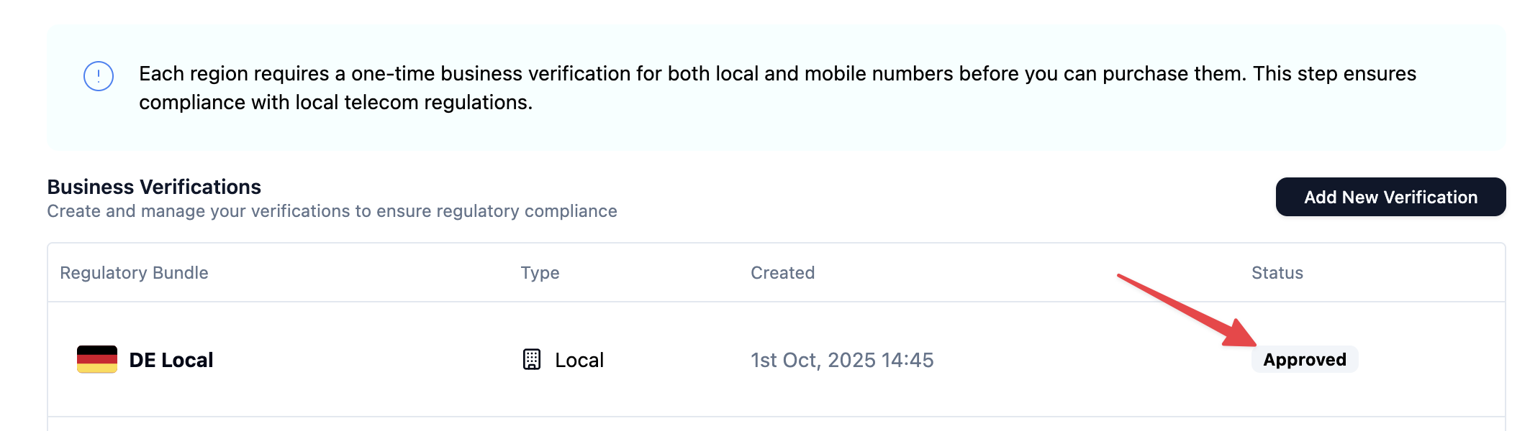Click the Status column header
1530x431 pixels.
point(1277,273)
